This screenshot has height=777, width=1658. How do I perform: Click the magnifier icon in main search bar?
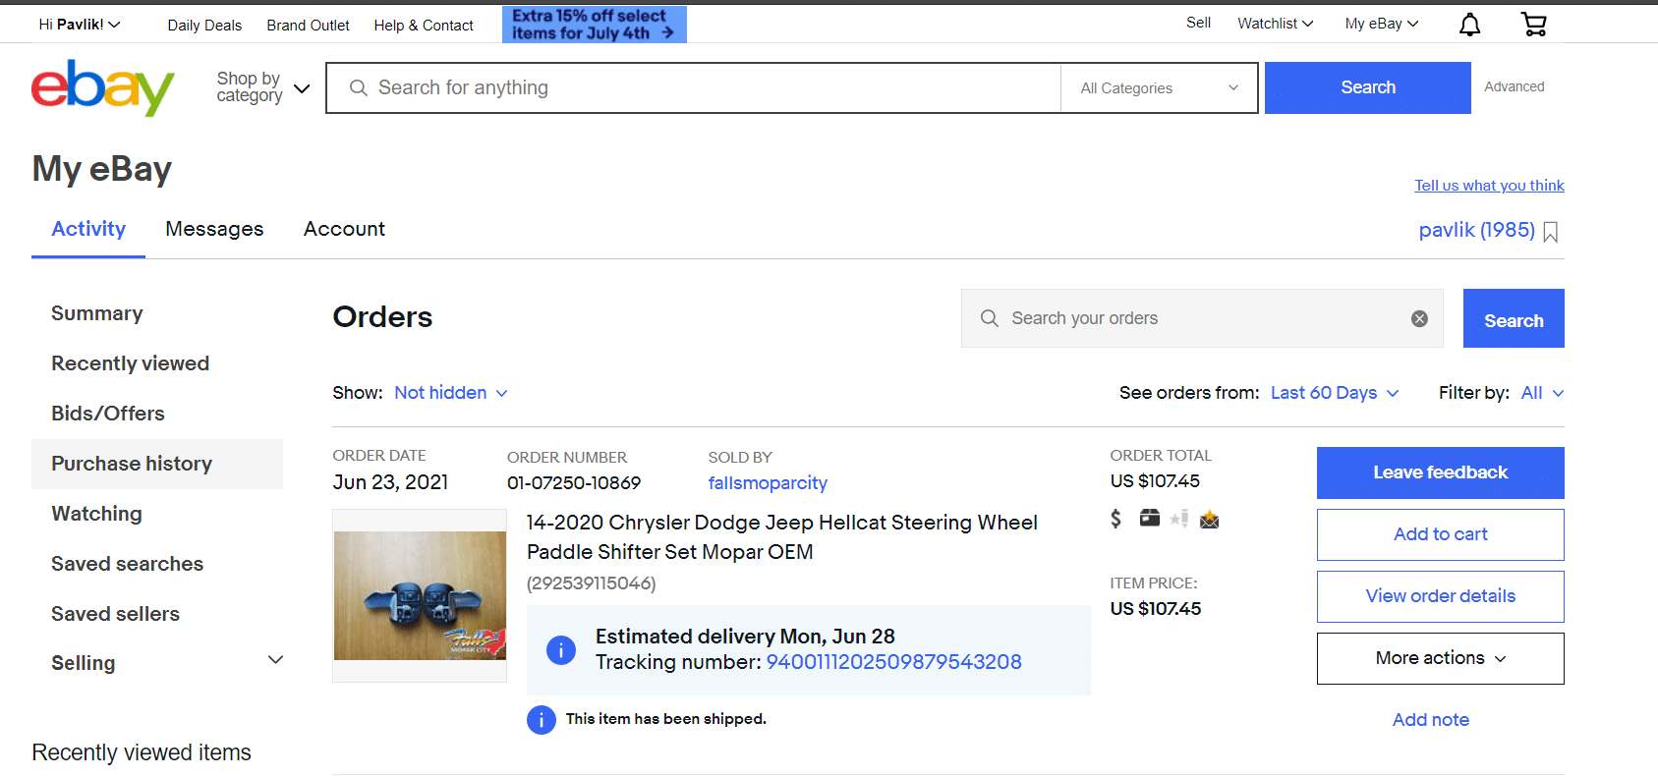point(359,88)
